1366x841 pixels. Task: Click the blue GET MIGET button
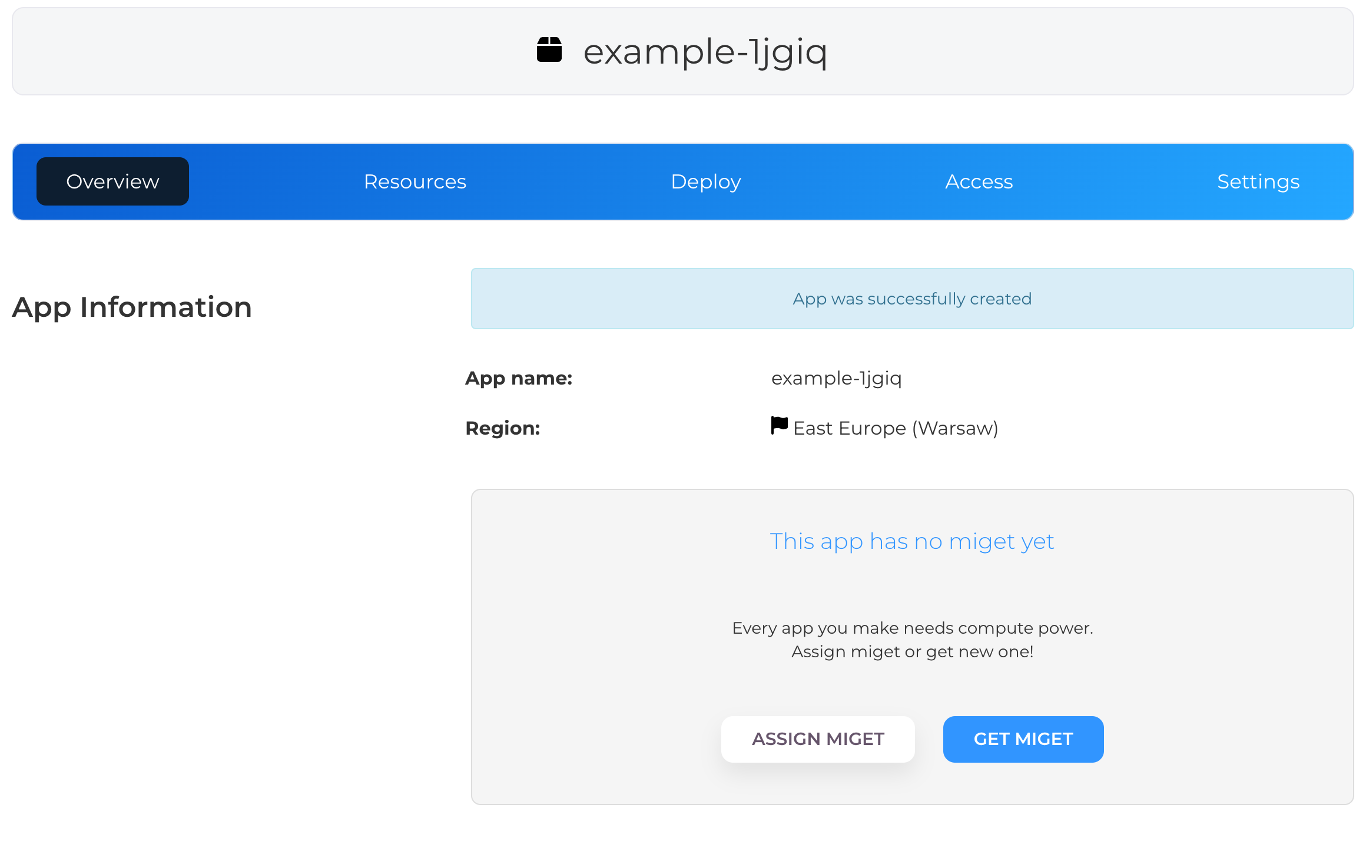tap(1023, 739)
